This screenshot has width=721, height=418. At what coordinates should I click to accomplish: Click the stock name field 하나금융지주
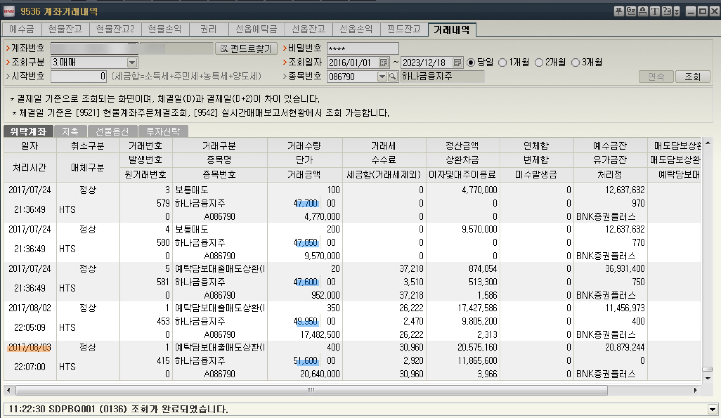[x=442, y=77]
